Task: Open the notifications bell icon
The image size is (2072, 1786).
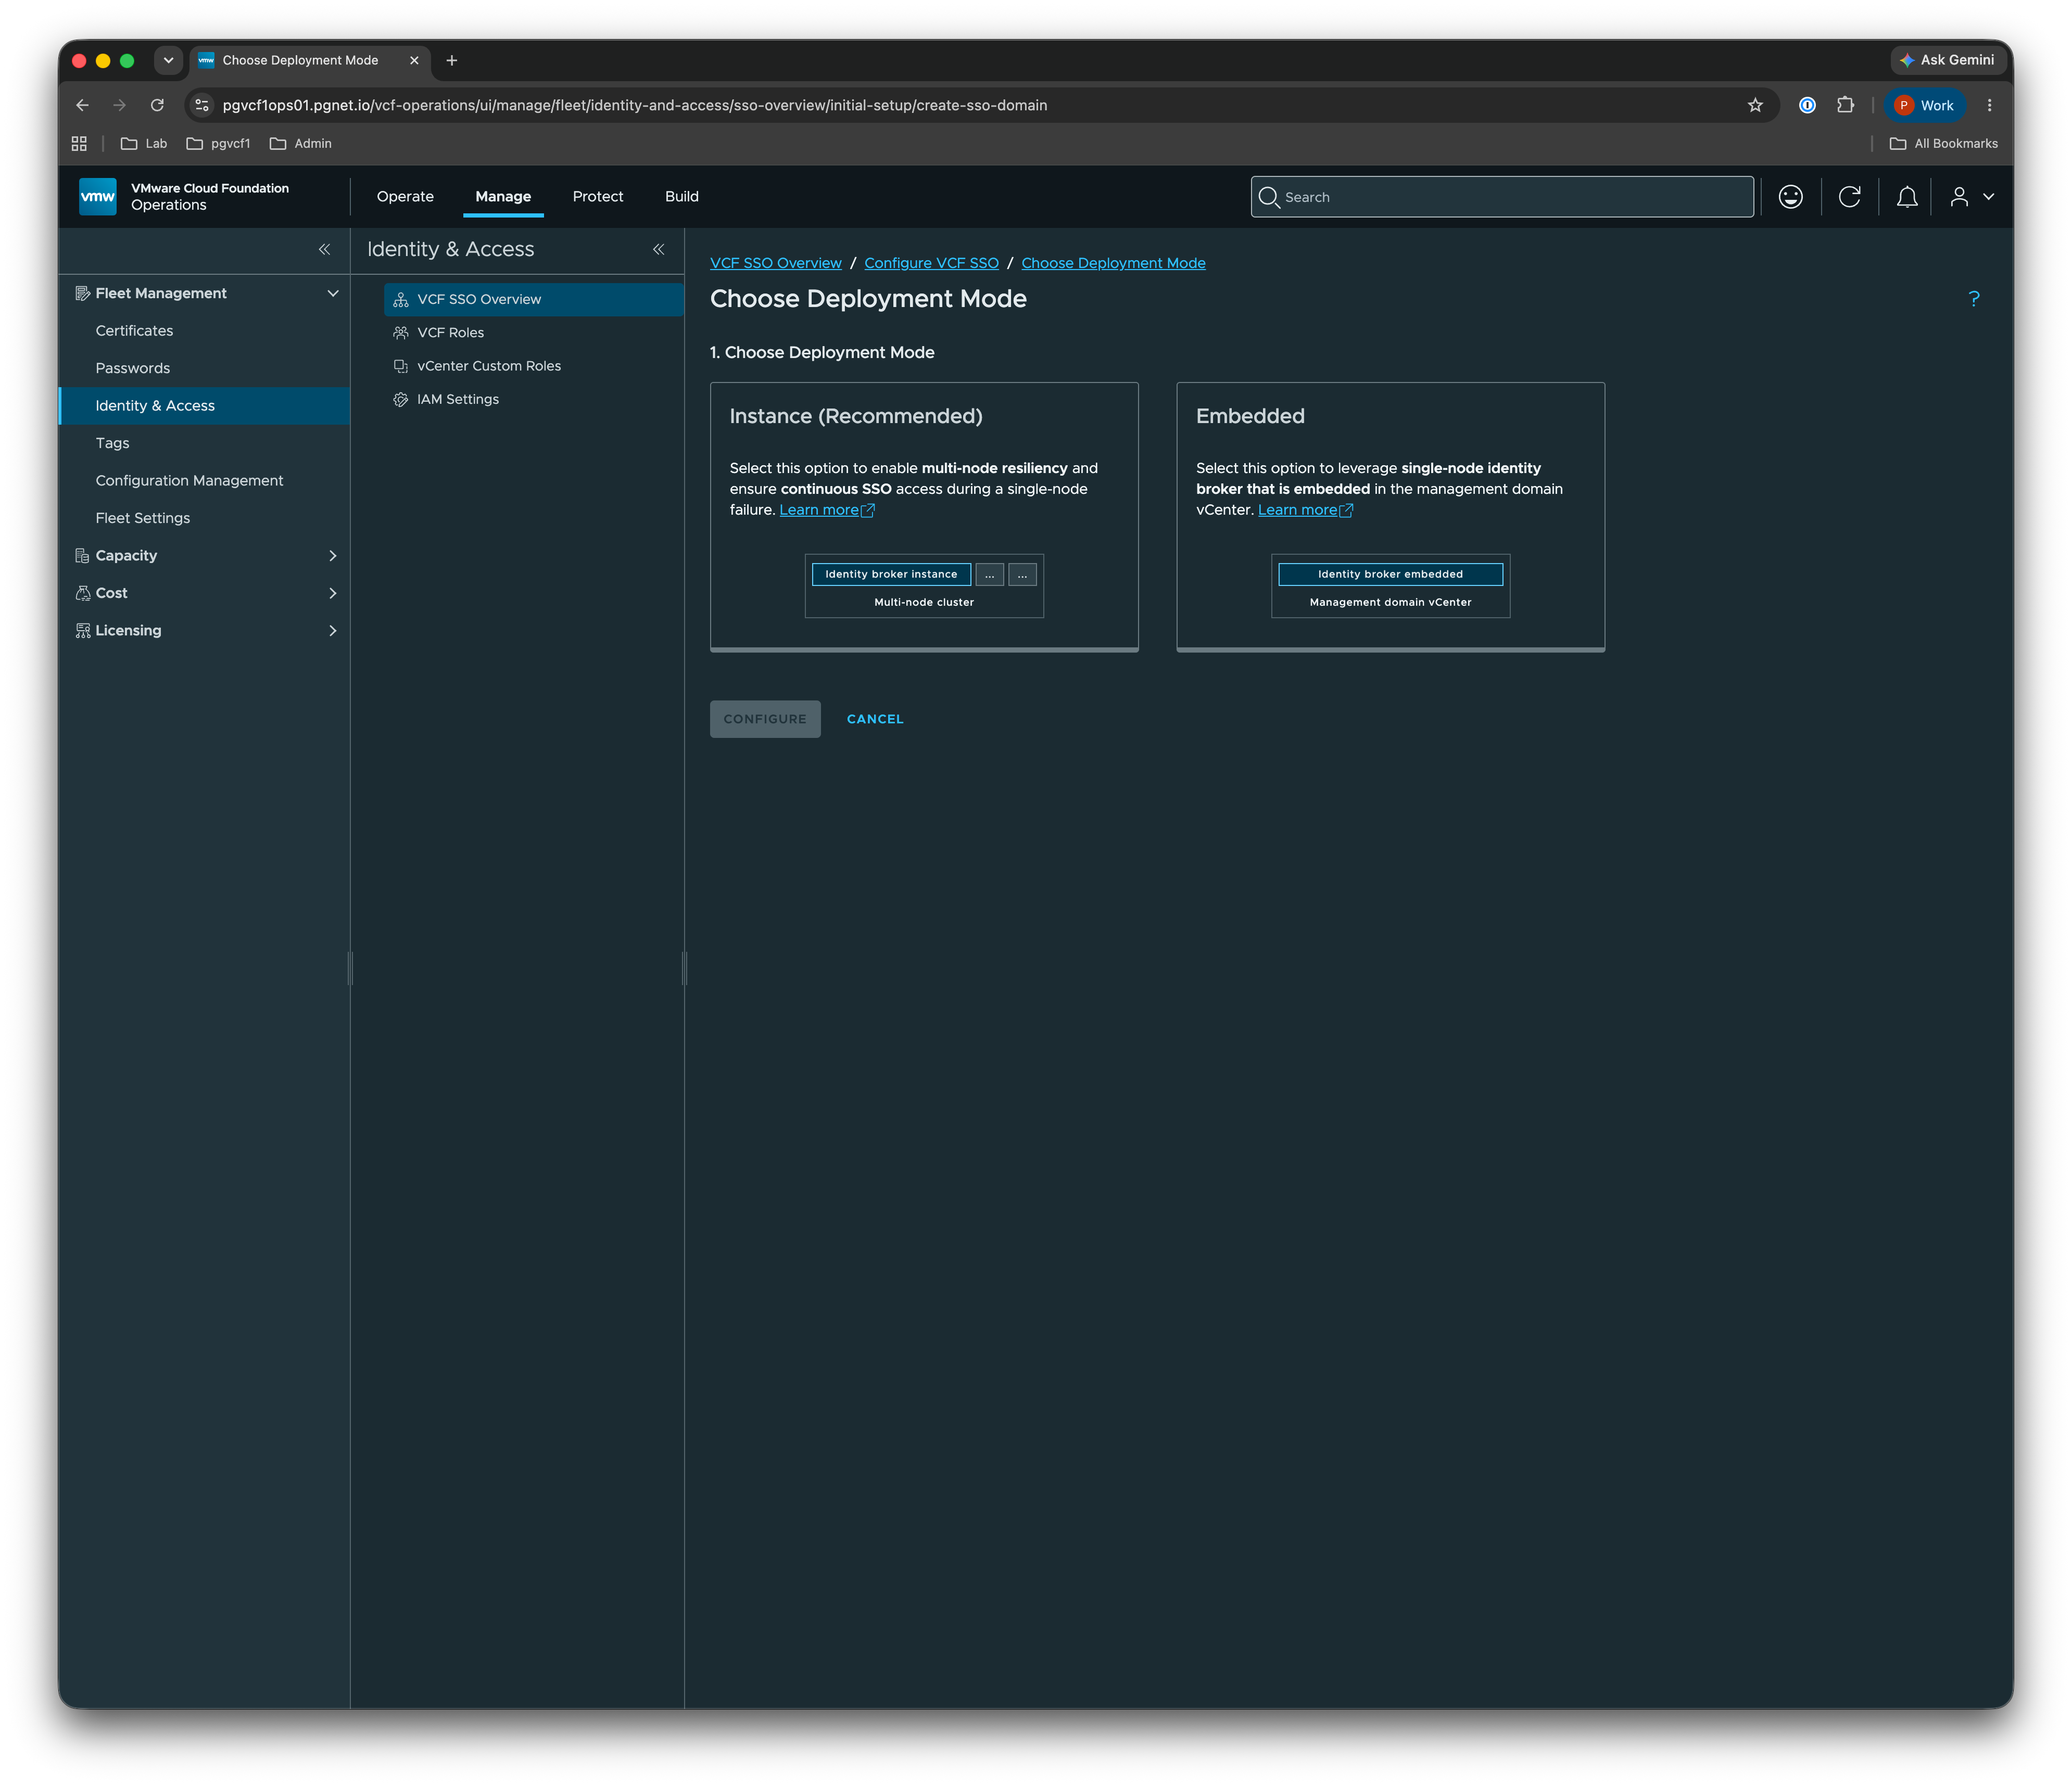Action: [1907, 197]
